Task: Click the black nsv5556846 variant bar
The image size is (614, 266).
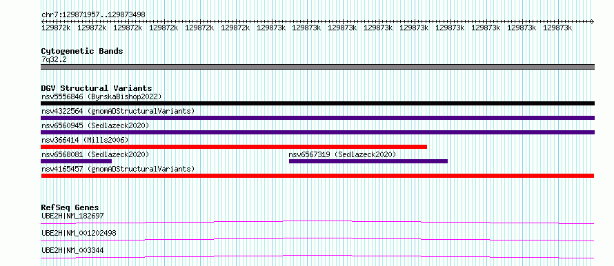Action: pos(317,103)
